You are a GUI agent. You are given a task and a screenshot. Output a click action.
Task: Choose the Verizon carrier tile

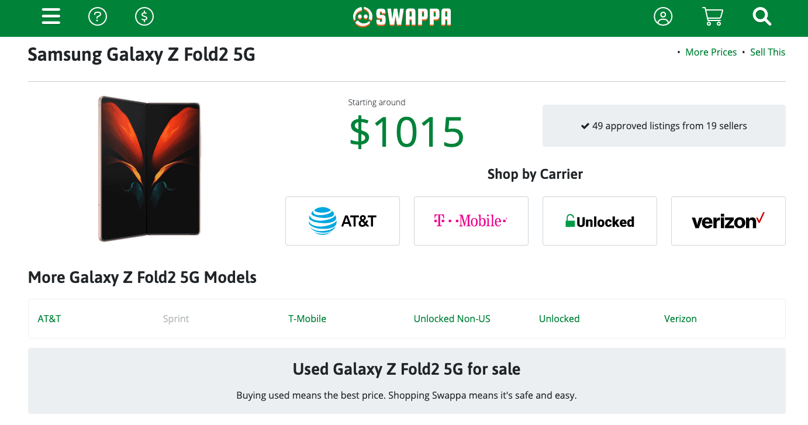tap(728, 221)
